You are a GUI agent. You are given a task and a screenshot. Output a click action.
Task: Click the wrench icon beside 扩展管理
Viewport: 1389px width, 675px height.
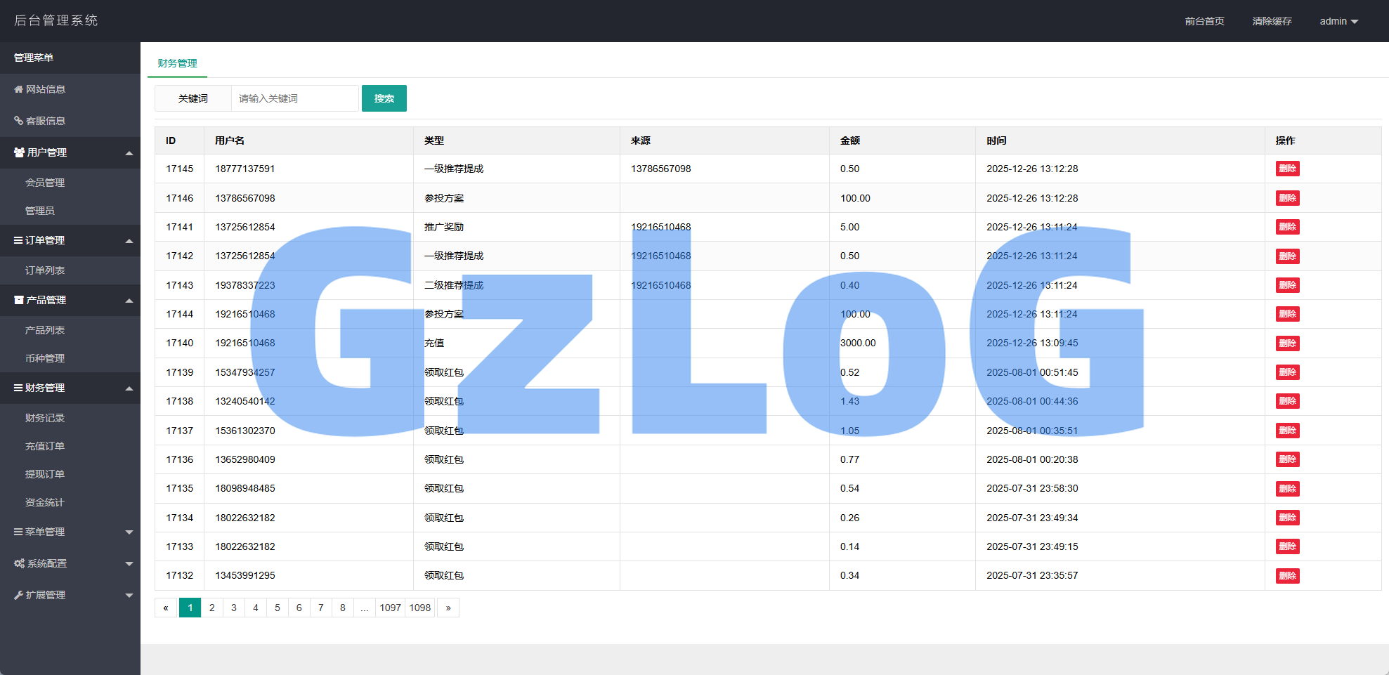[x=18, y=595]
